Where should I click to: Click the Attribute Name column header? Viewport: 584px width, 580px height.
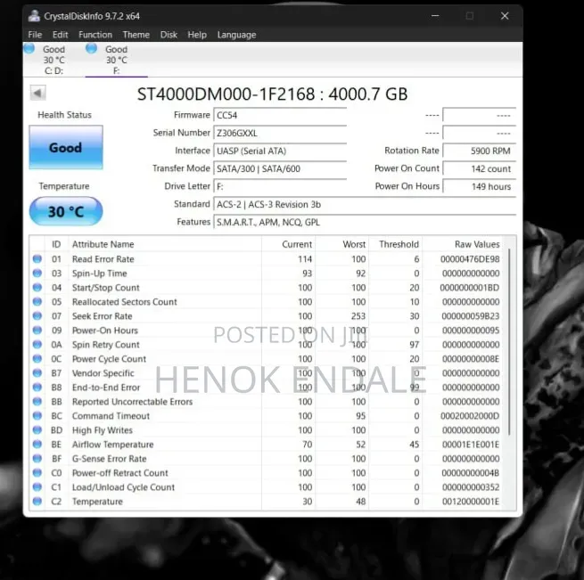[x=103, y=244]
